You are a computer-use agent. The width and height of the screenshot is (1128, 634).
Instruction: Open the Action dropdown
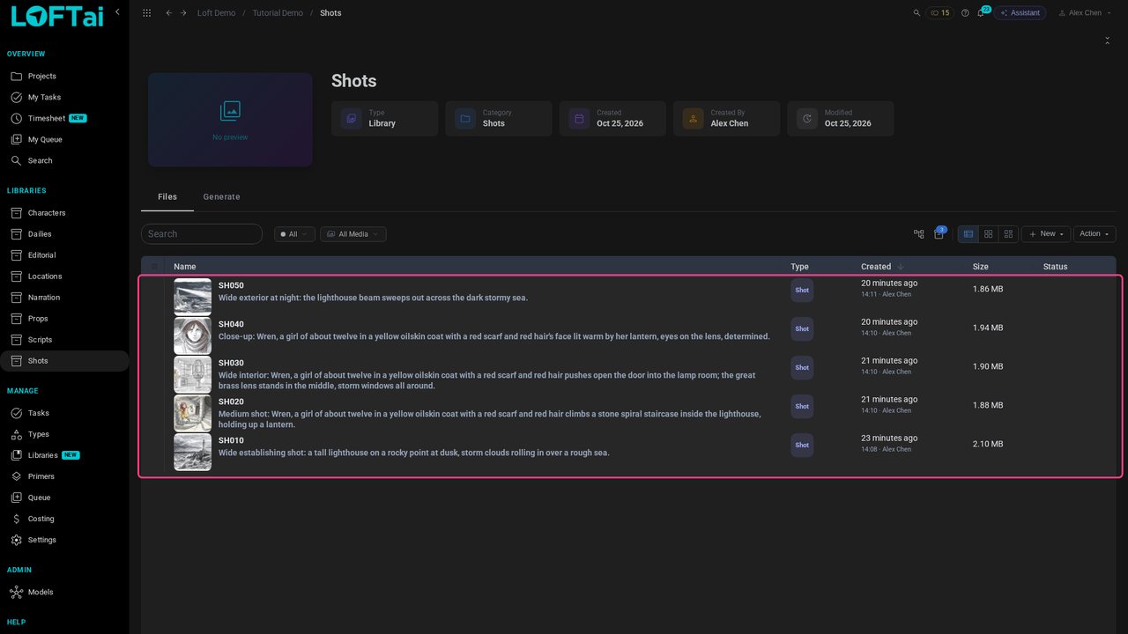coord(1095,234)
